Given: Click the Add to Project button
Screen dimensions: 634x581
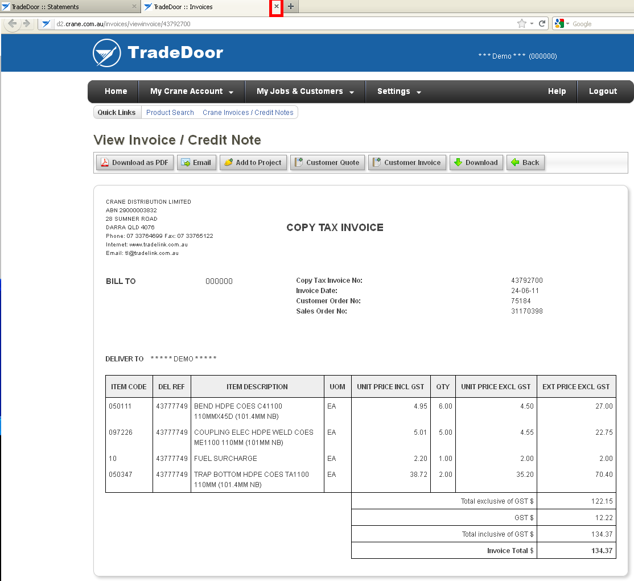Looking at the screenshot, I should 253,163.
